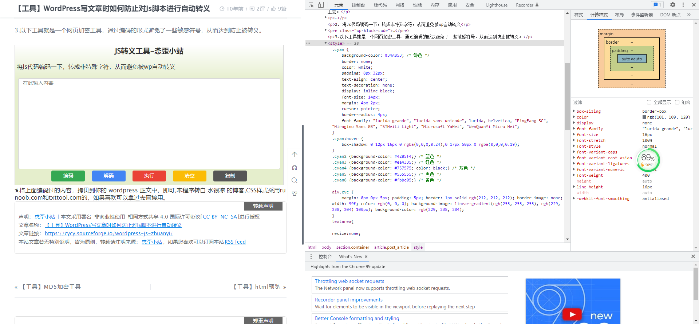Open the CC BY-NC-SA license link
699x324 pixels.
pyautogui.click(x=221, y=217)
